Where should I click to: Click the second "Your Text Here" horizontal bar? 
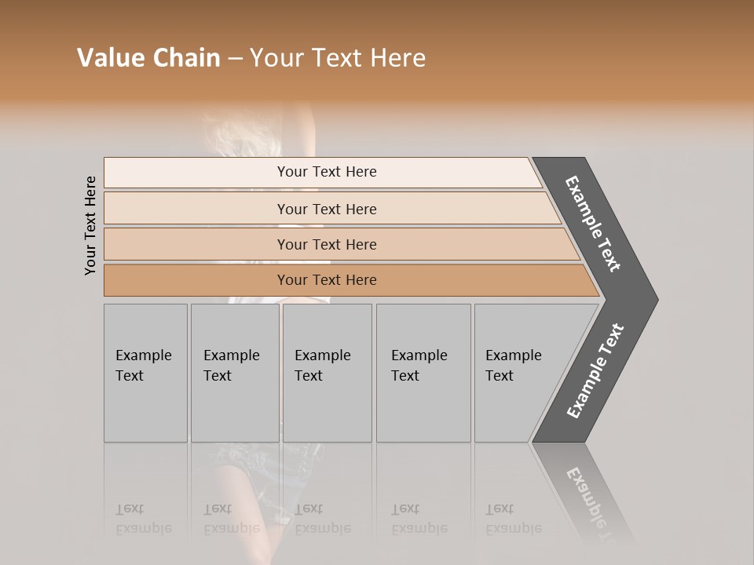(x=326, y=209)
